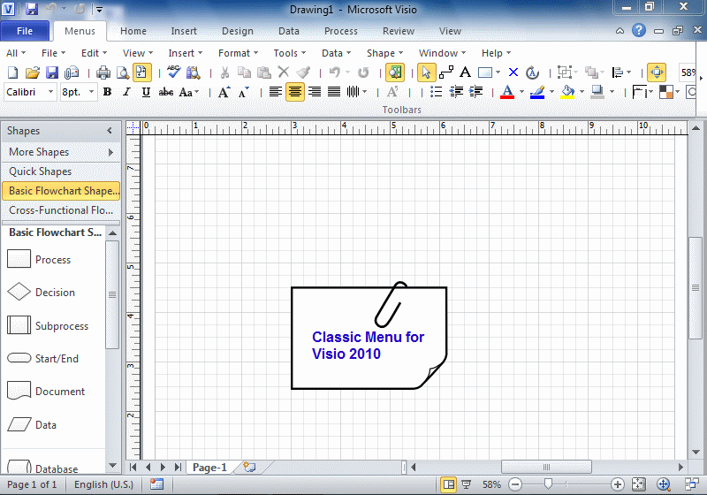
Task: Select the Text Block rotate tool
Action: click(x=533, y=72)
